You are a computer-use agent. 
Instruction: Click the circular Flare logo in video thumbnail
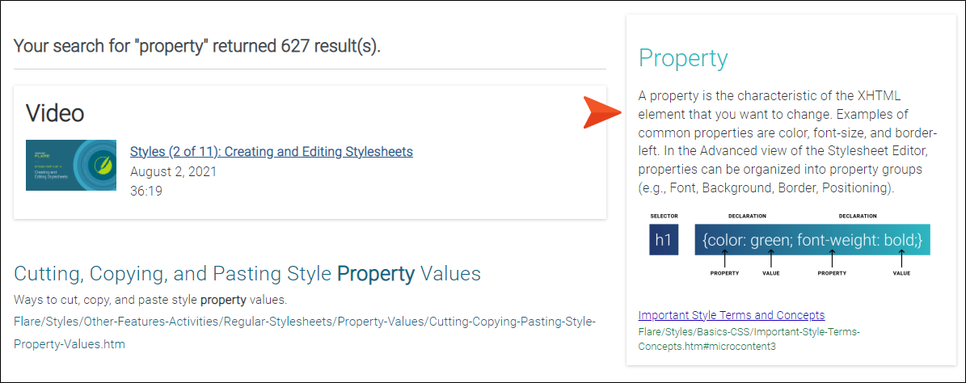[99, 165]
